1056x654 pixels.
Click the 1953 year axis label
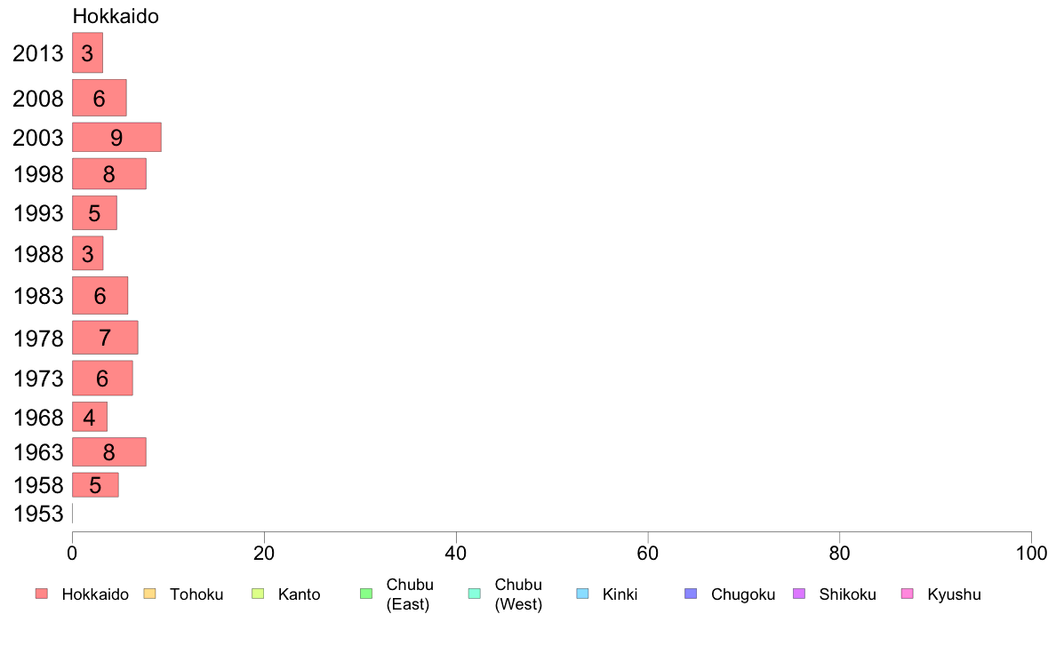[x=38, y=514]
